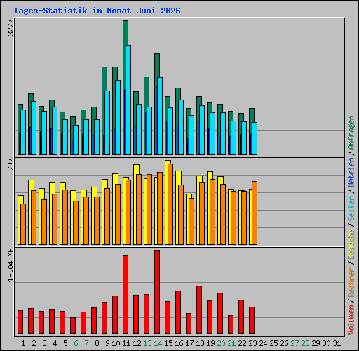Select day label '24' on the x-axis
Image resolution: width=359 pixels, height=351 pixels.
[263, 343]
